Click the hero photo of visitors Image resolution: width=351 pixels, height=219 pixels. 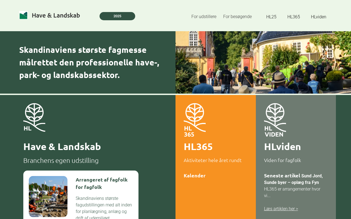pos(263,62)
